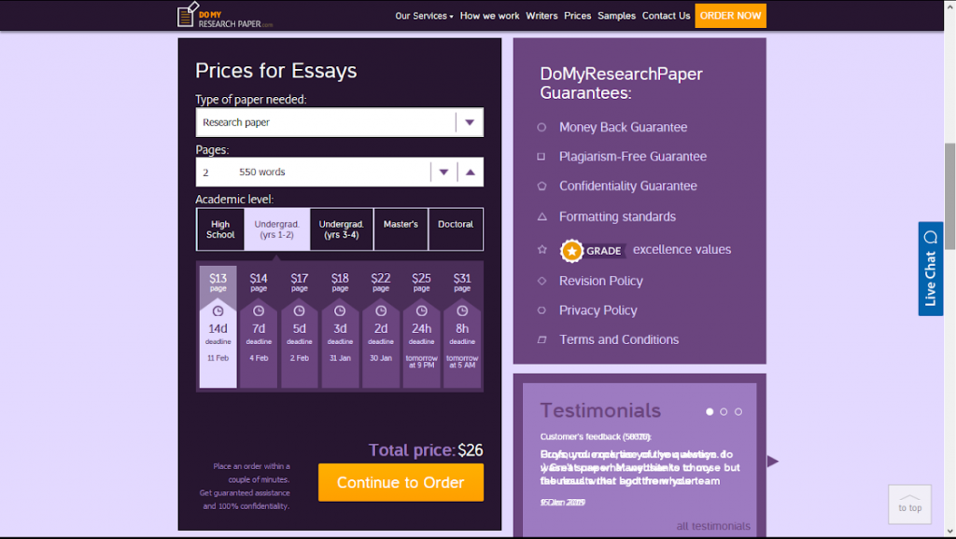Click the diamond icon beside Revision Policy
The width and height of the screenshot is (956, 539).
[x=541, y=281]
